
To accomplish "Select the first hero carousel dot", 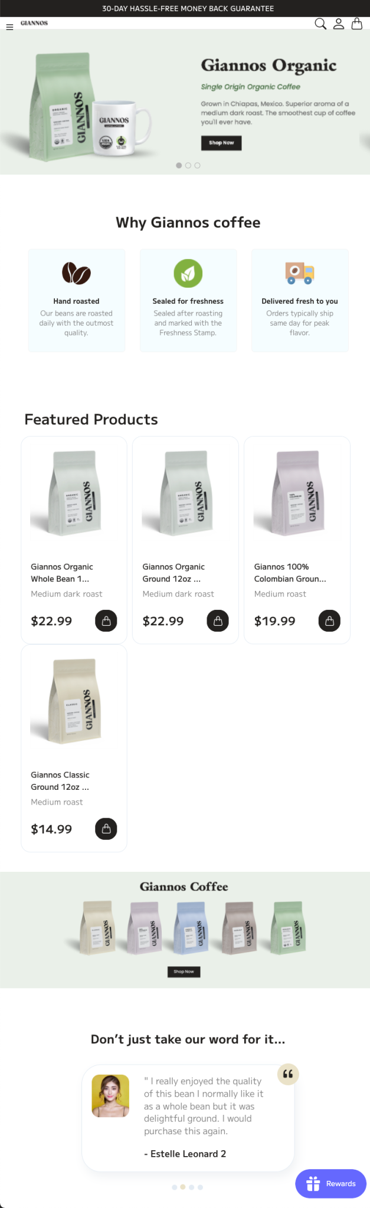I will (x=179, y=166).
